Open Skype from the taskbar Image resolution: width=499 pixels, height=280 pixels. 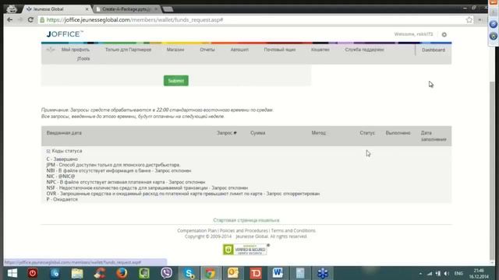coord(189,273)
